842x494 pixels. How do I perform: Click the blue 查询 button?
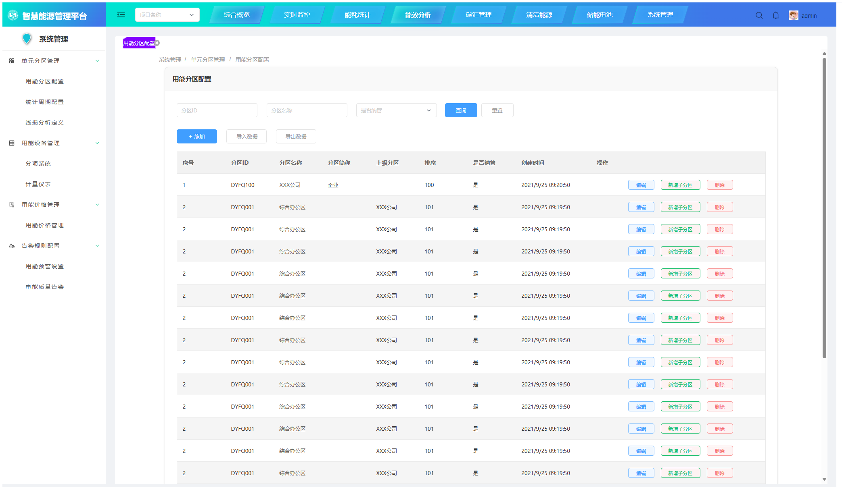tap(461, 110)
